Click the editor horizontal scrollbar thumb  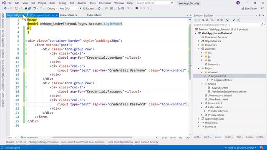93,137
